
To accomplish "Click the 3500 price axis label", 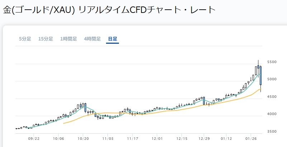I will [x=272, y=132].
